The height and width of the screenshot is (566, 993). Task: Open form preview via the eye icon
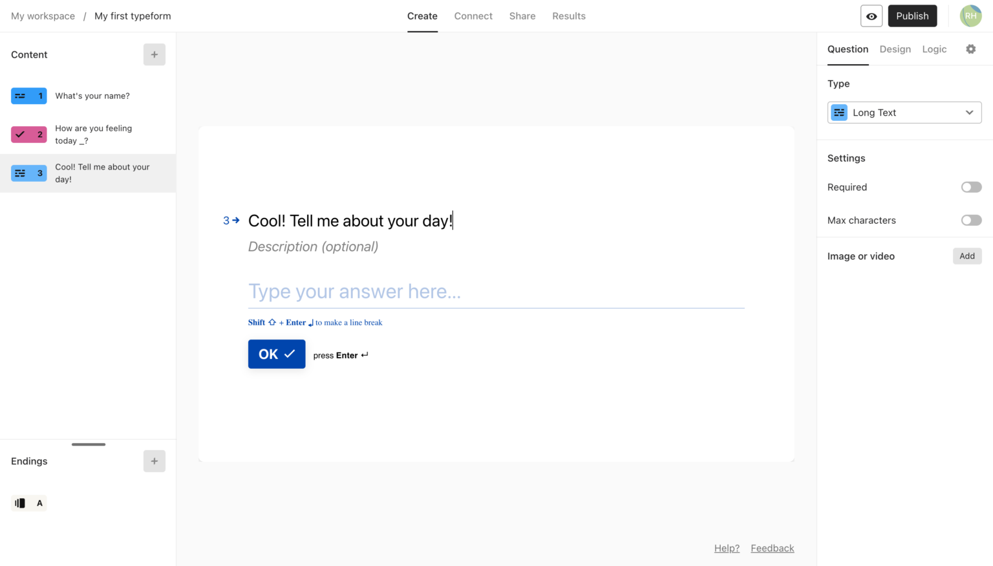click(871, 16)
